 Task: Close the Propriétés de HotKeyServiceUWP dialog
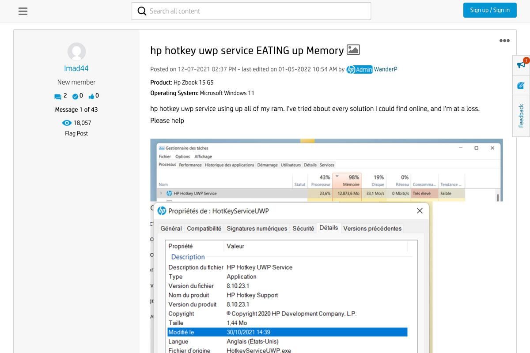coord(420,211)
